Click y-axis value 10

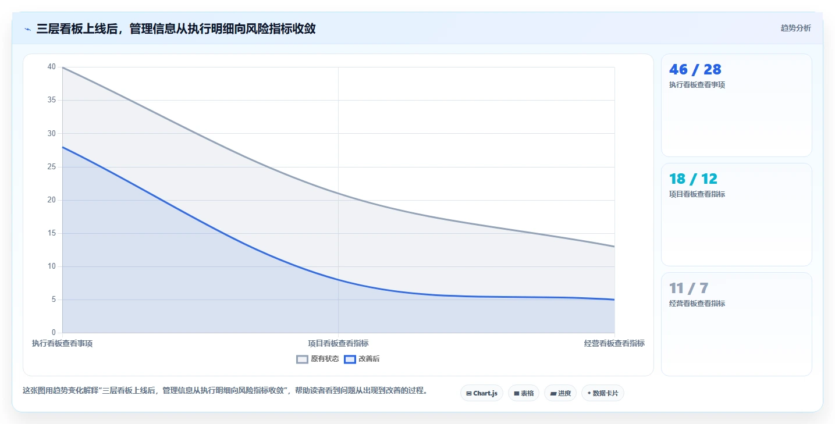[52, 266]
